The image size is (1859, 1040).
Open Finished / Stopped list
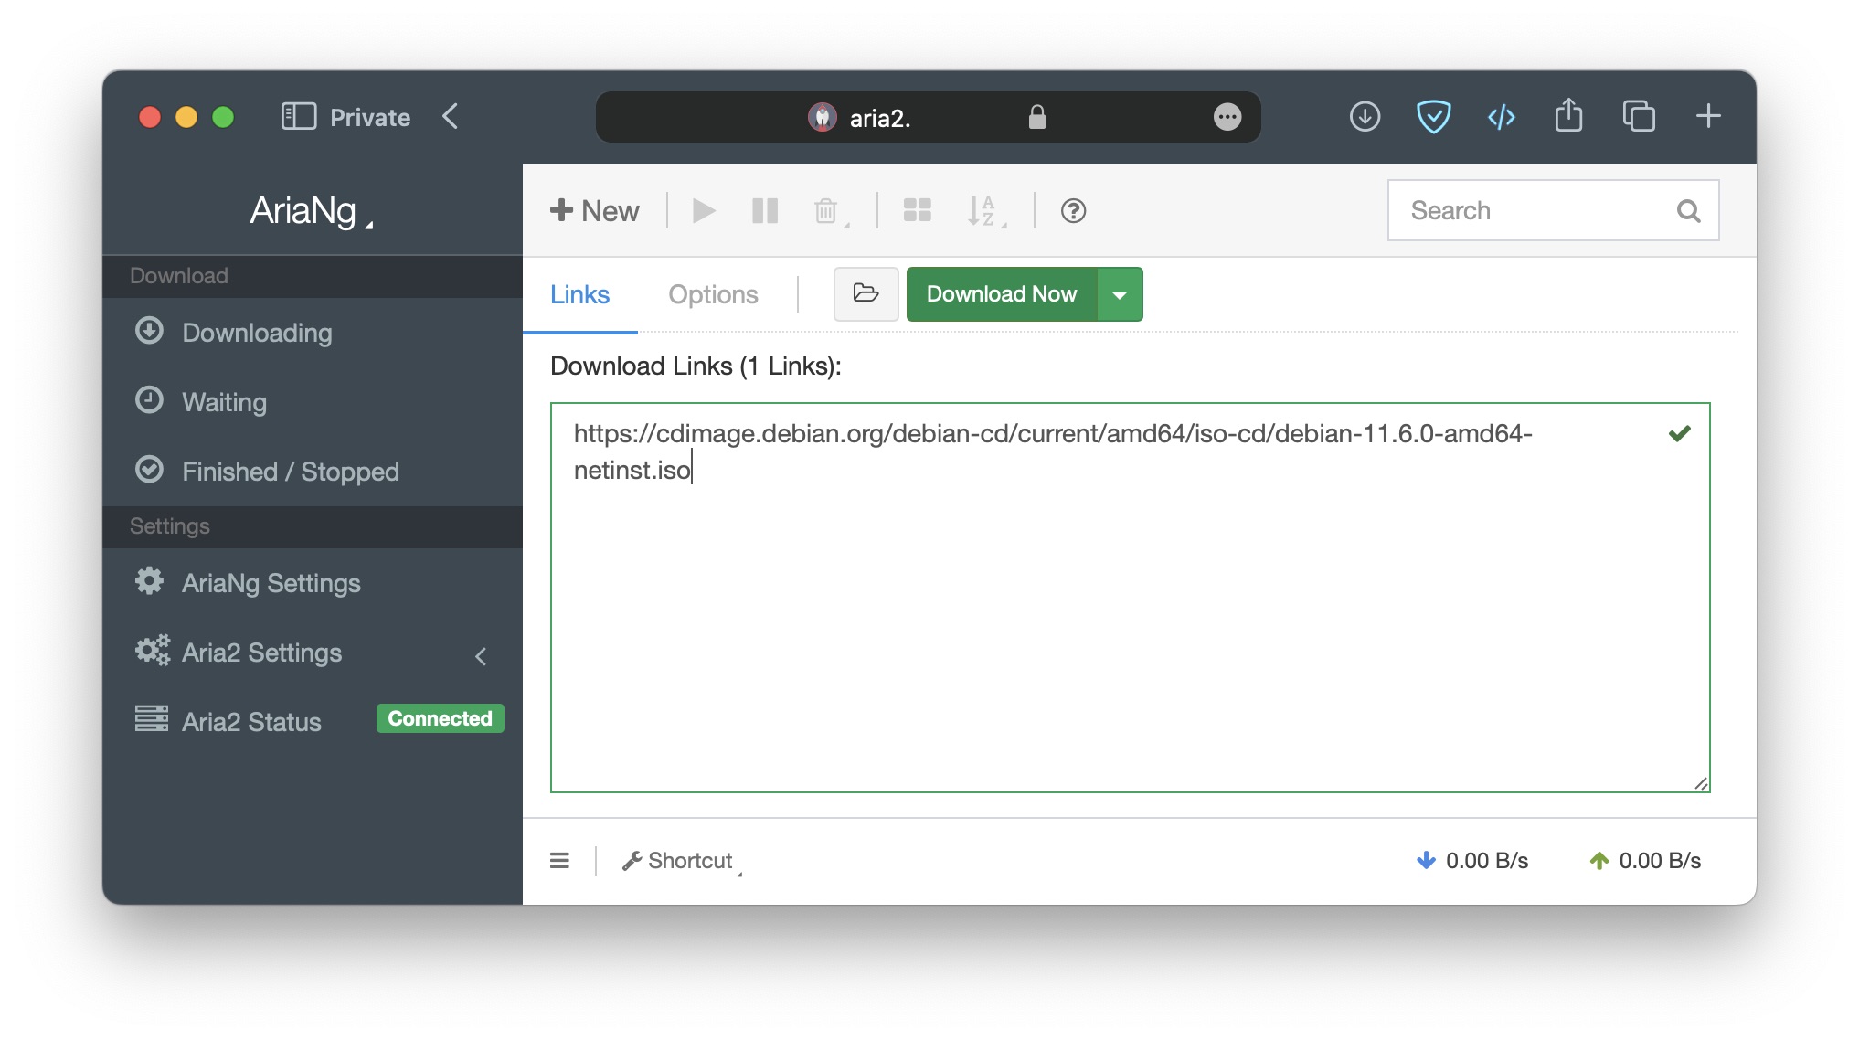coord(290,472)
